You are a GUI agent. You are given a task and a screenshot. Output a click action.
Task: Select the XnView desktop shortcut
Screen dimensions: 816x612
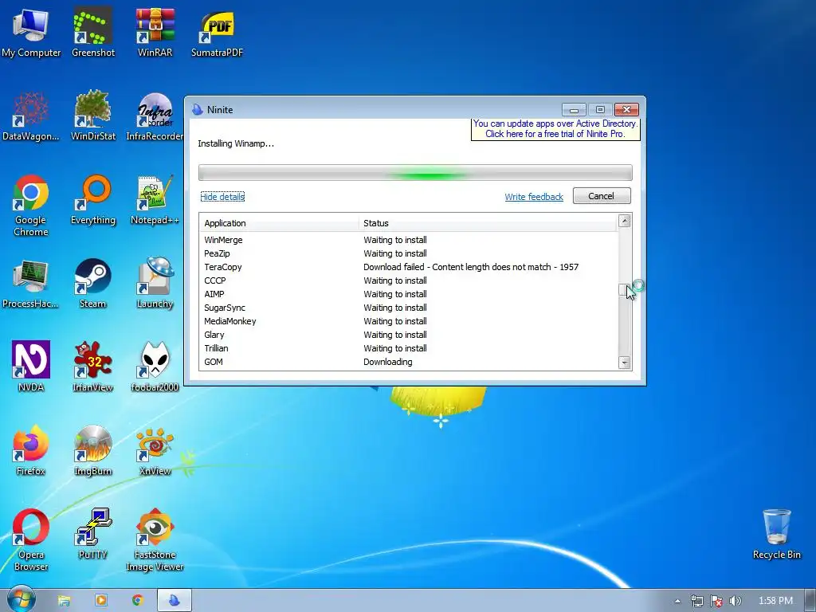pyautogui.click(x=155, y=451)
